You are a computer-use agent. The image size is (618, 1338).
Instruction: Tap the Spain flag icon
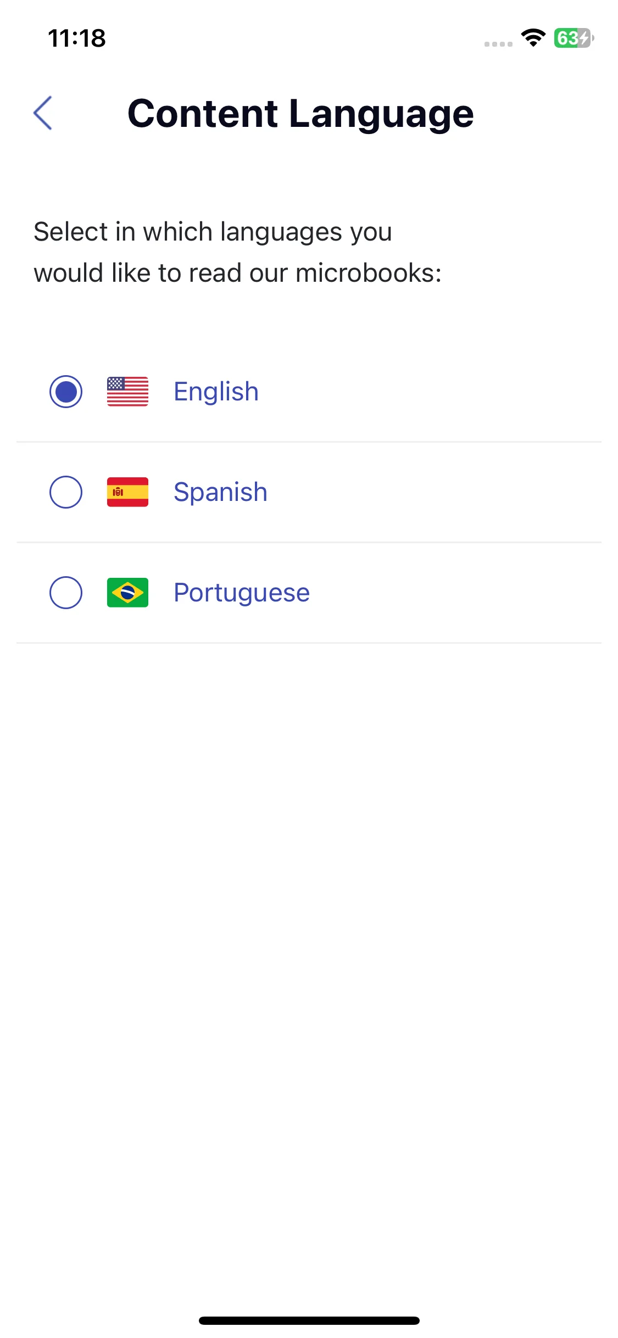[x=127, y=492]
